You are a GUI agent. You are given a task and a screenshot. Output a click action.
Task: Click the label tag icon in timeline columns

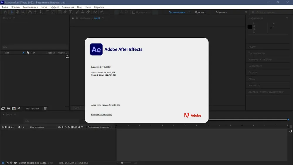tap(19, 127)
